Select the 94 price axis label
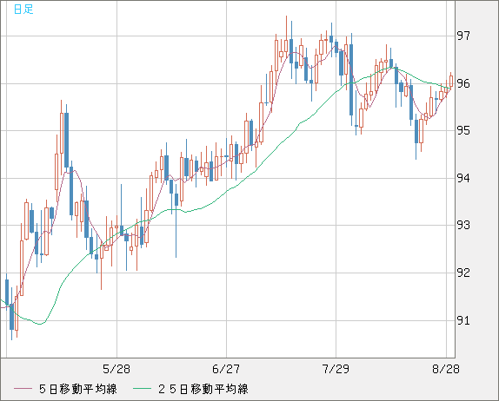499x401 pixels. click(x=463, y=178)
